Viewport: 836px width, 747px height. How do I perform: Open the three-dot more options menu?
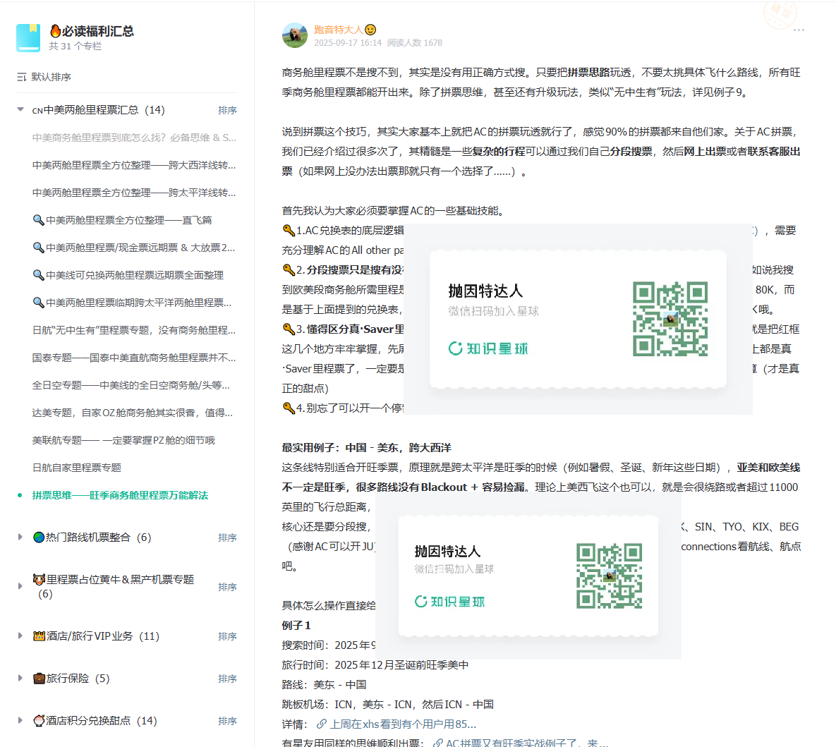pyautogui.click(x=799, y=30)
